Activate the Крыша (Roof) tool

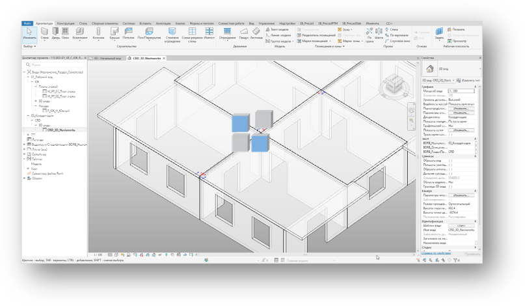114,33
